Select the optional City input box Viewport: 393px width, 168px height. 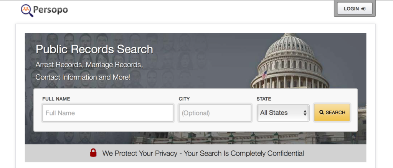tap(215, 113)
